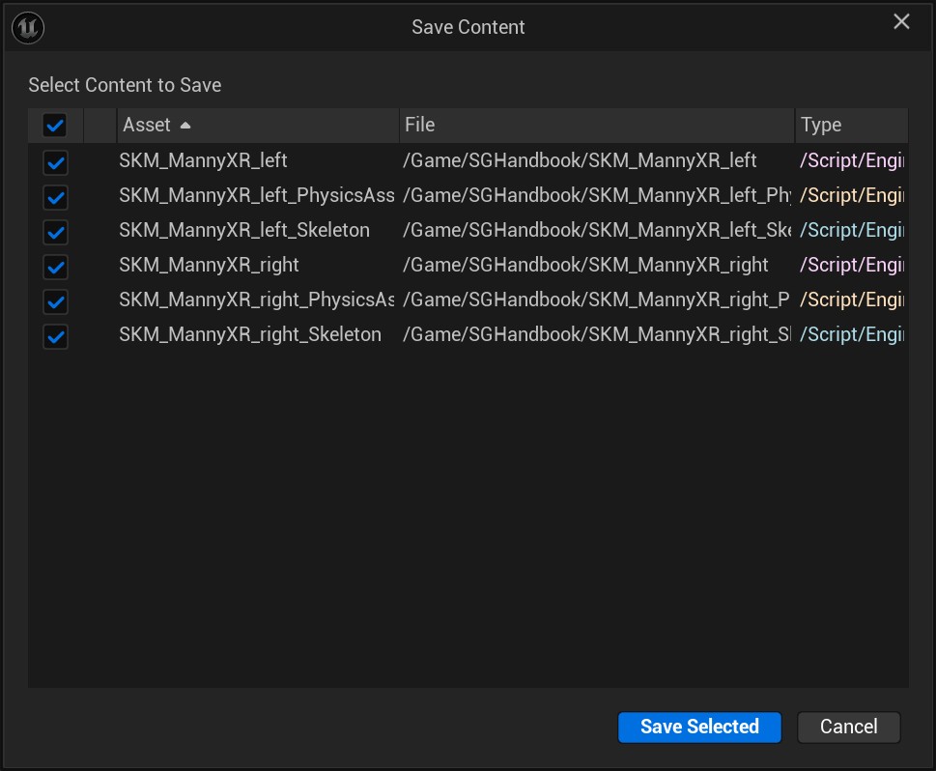The height and width of the screenshot is (771, 936).
Task: Click the Cancel button
Action: coord(847,727)
